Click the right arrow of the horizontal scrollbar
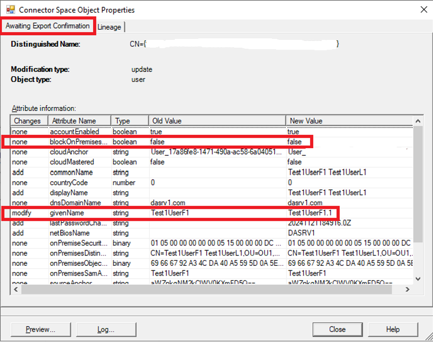This screenshot has height=342, width=433. click(408, 289)
